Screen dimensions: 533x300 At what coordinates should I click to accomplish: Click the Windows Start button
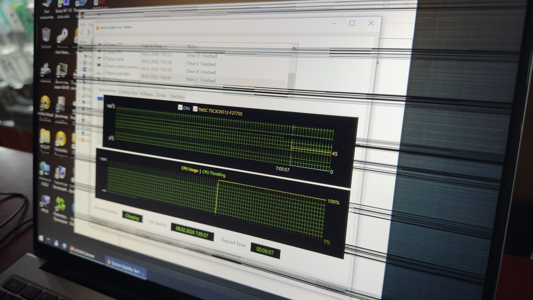coord(41,238)
